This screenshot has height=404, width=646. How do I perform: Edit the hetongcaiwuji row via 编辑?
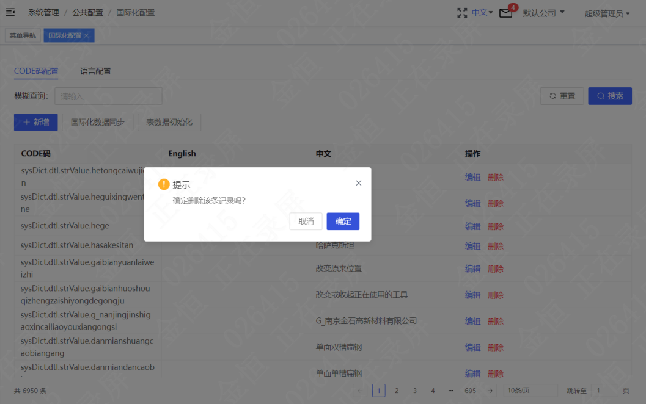472,177
